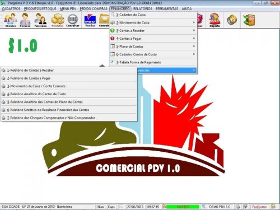
Task: Click printer icon beside Relatório do Contas a Pagar
Action: click(3, 78)
